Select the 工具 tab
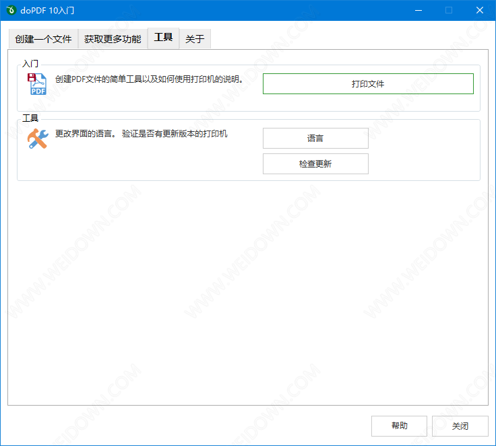 coord(163,38)
